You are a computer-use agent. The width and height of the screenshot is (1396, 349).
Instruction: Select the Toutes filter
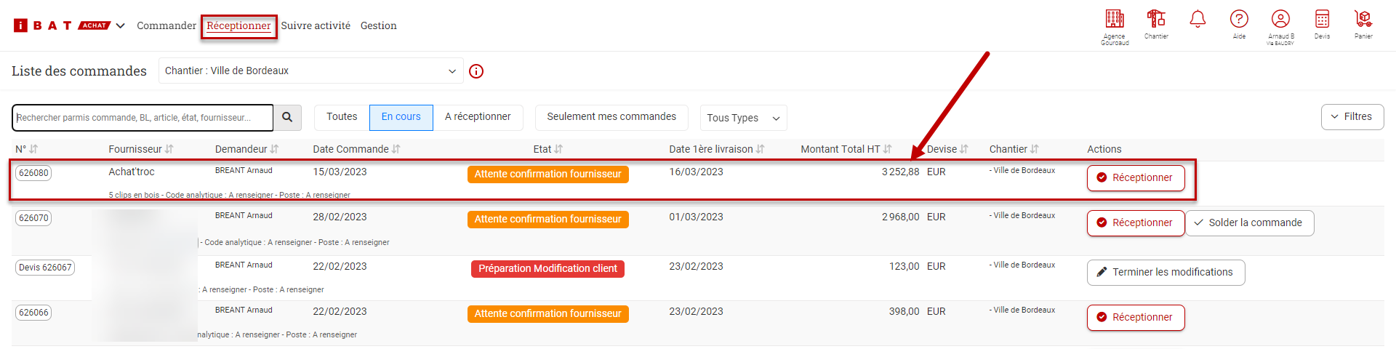coord(342,117)
